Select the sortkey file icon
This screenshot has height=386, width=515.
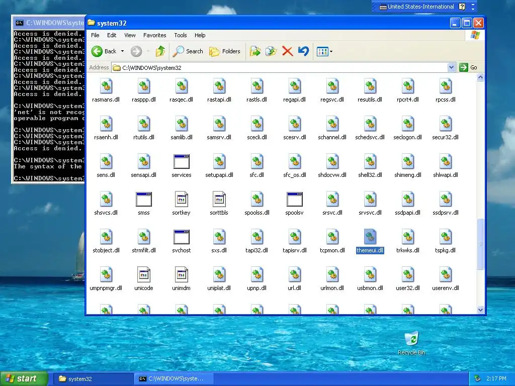click(x=181, y=199)
